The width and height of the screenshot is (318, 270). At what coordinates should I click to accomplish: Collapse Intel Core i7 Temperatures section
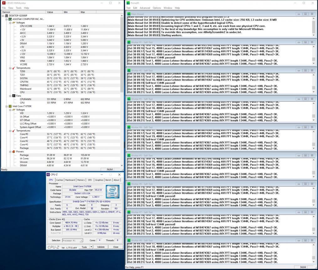[10, 131]
